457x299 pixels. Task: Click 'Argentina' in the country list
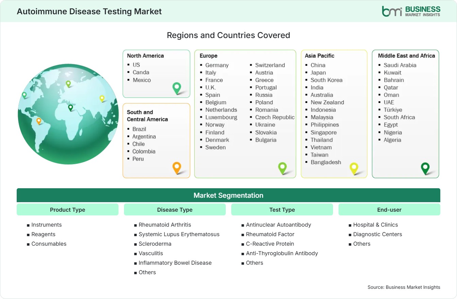pos(144,136)
